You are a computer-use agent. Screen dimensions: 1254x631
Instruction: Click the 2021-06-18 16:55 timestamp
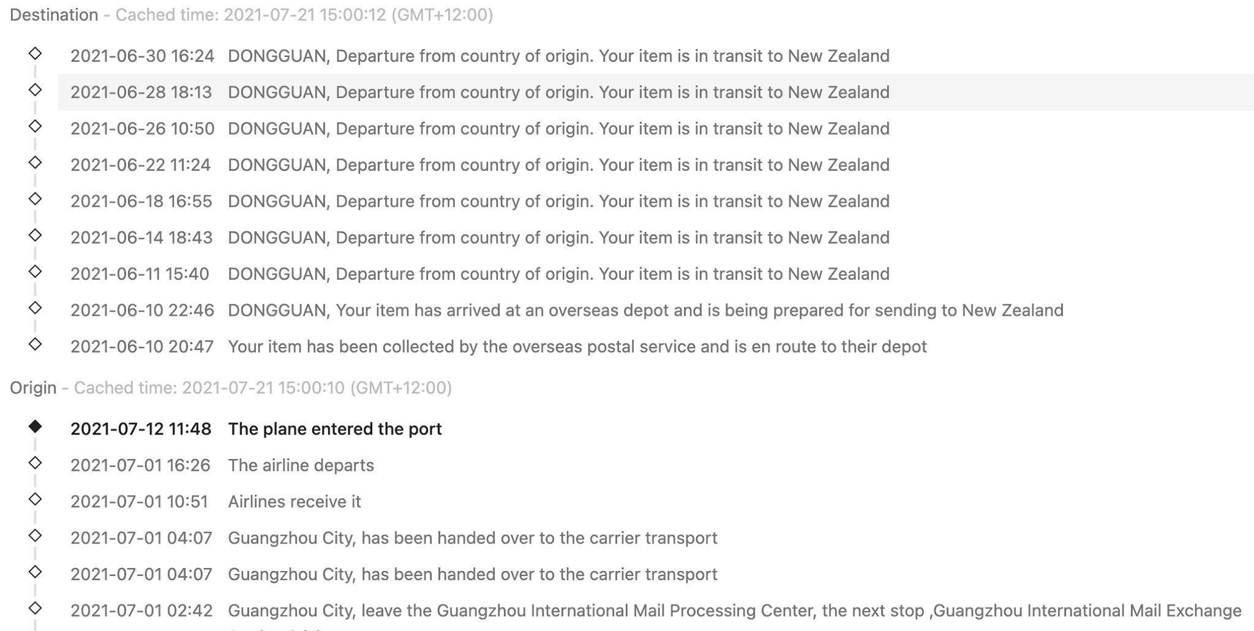click(x=141, y=201)
